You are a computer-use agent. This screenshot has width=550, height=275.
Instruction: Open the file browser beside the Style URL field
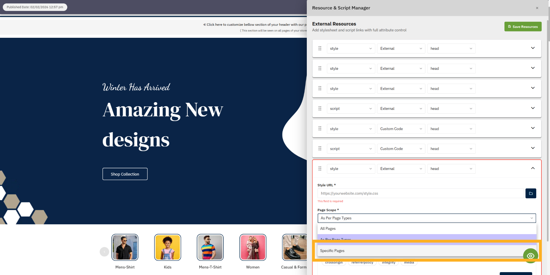(531, 193)
